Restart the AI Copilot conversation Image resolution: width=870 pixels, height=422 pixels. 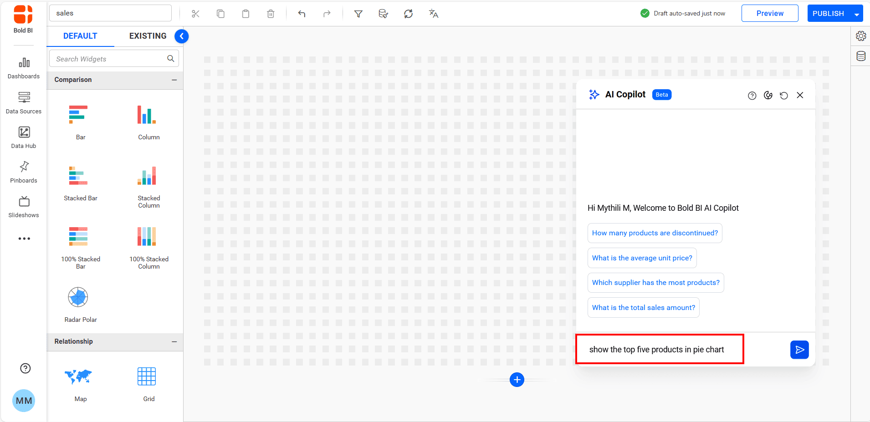pyautogui.click(x=783, y=95)
